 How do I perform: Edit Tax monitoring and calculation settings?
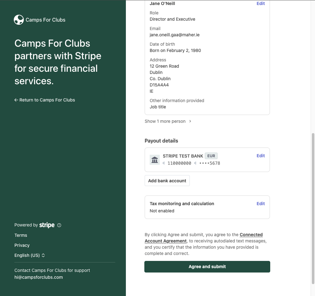[261, 204]
